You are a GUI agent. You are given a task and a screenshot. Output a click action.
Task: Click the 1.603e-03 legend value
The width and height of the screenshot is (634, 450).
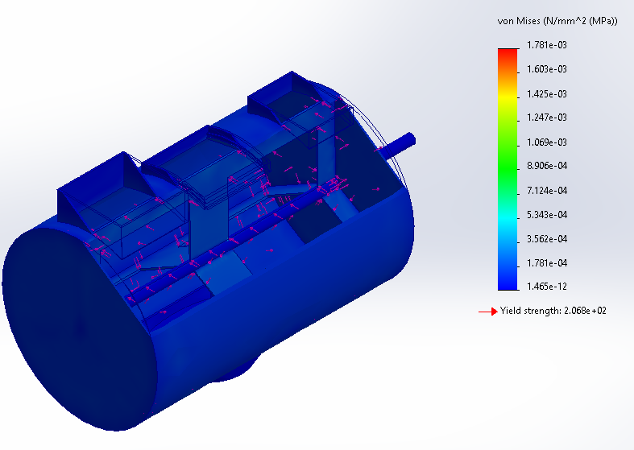point(547,69)
